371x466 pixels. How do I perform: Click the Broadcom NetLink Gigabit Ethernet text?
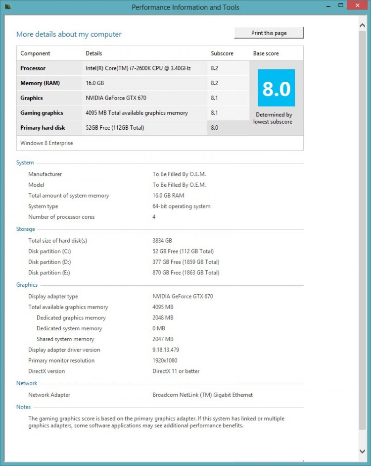click(x=202, y=395)
